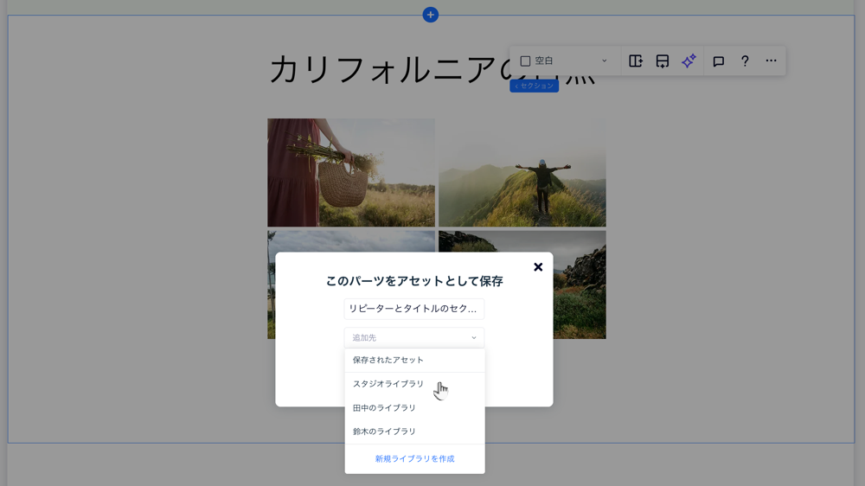Click 新規ライブラリを作成 link
The width and height of the screenshot is (865, 486).
tap(414, 459)
